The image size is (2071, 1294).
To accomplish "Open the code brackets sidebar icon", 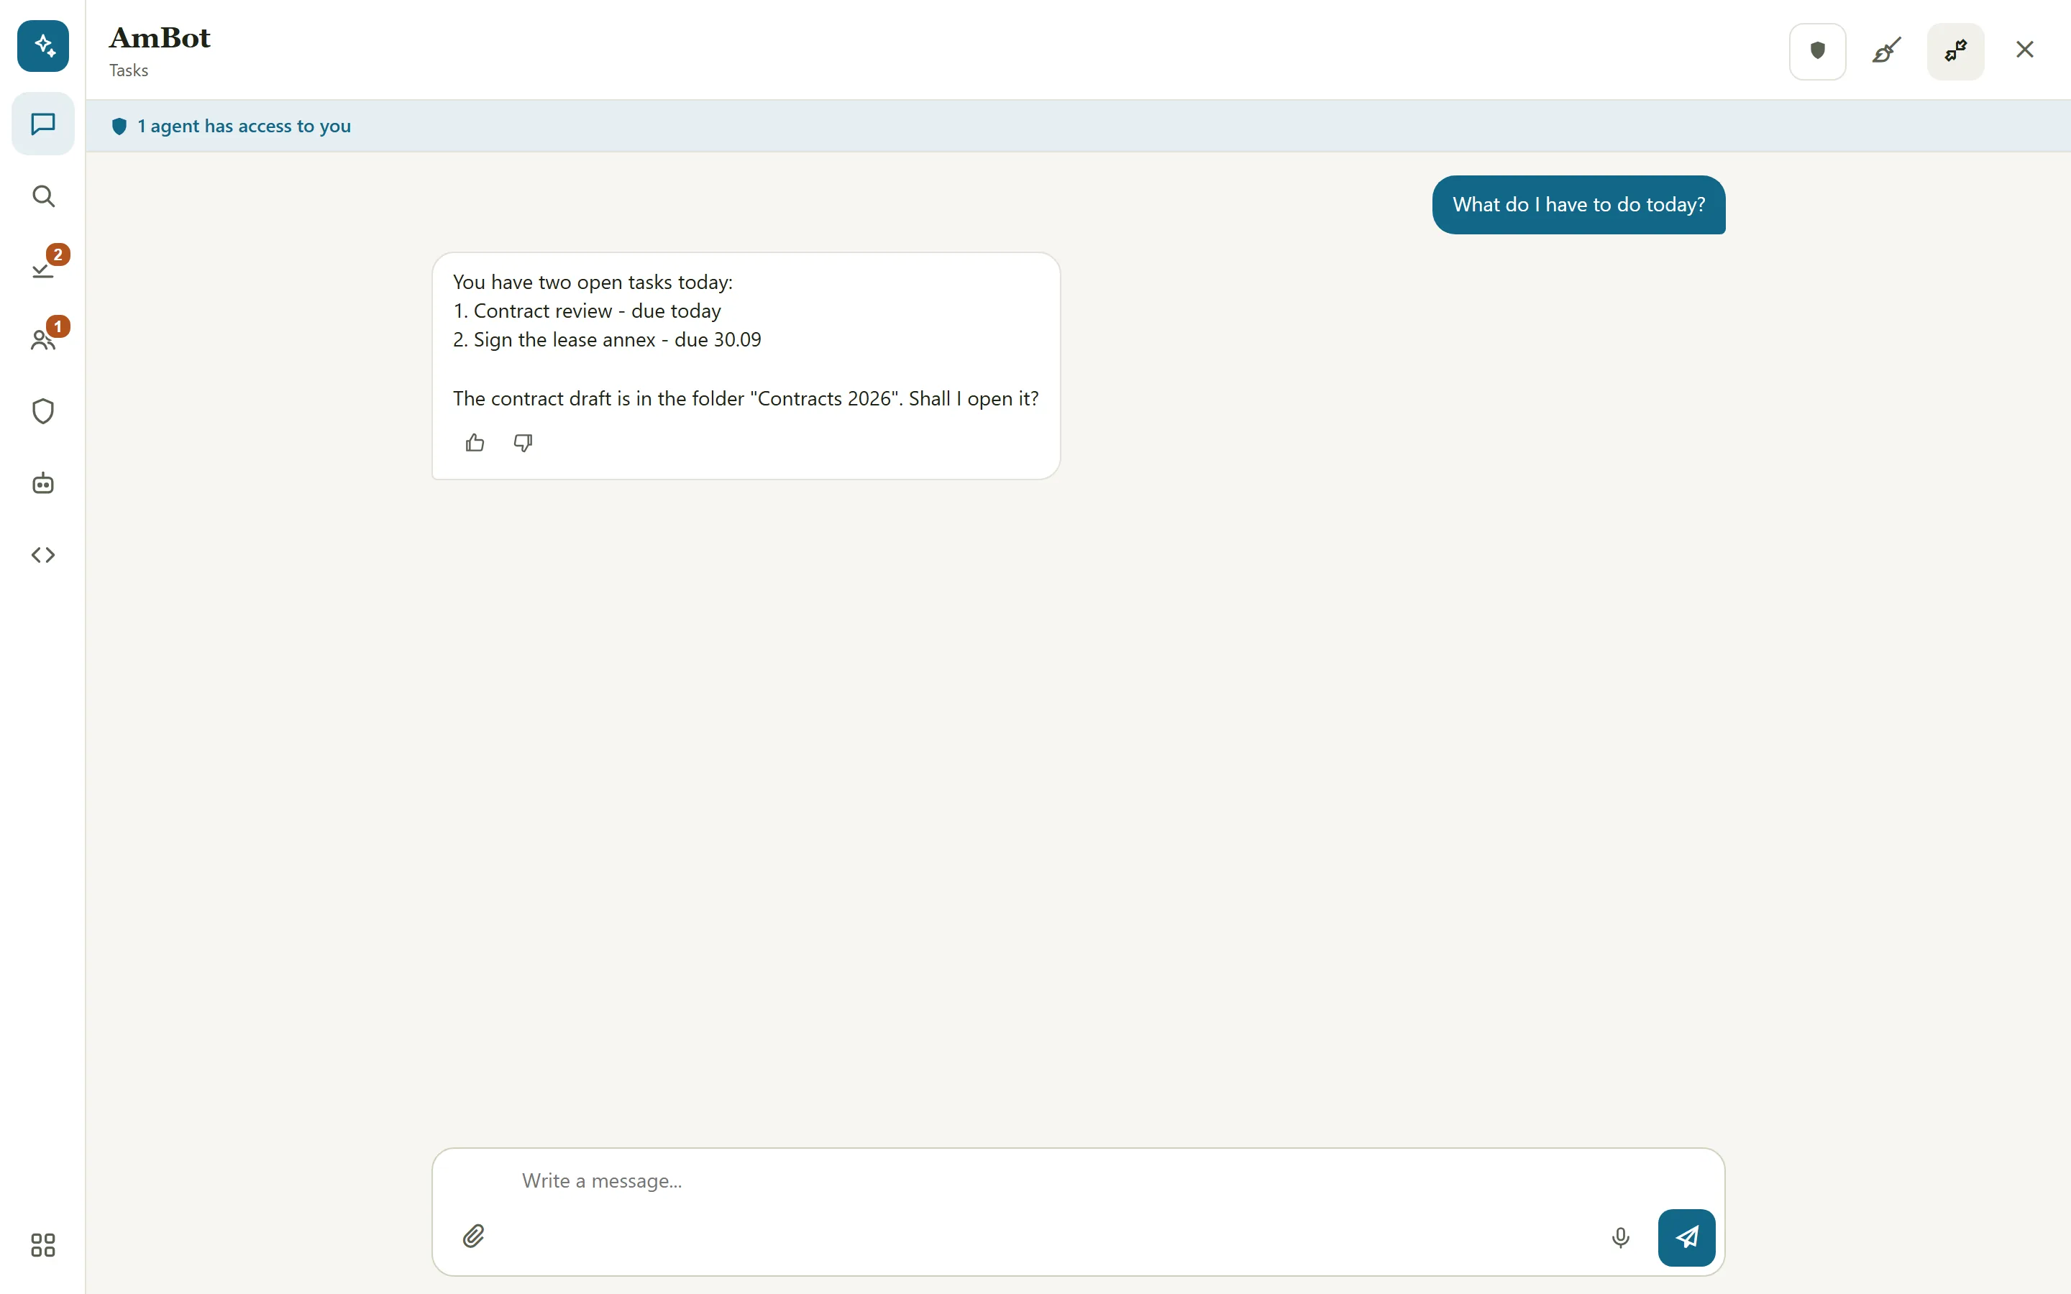I will (x=43, y=556).
